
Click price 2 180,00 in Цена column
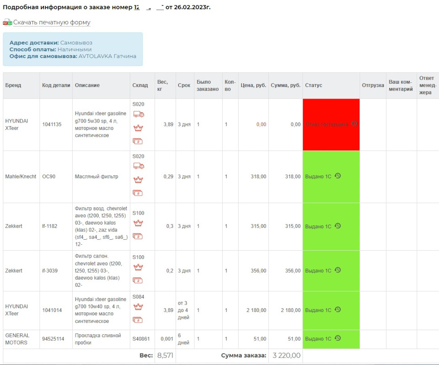coord(257,310)
